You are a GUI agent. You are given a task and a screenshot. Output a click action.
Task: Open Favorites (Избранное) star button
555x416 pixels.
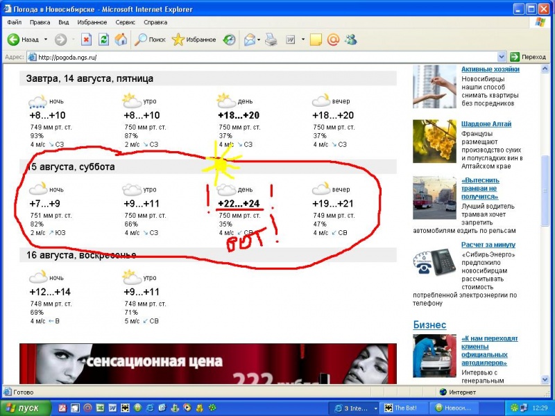pos(195,40)
